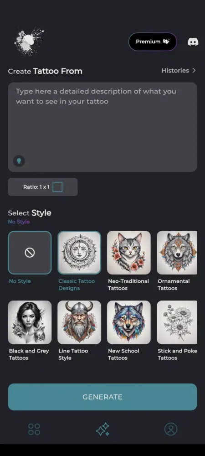Viewport: 205px width, 456px height.
Task: Tap the ink splatter app logo
Action: [x=29, y=41]
